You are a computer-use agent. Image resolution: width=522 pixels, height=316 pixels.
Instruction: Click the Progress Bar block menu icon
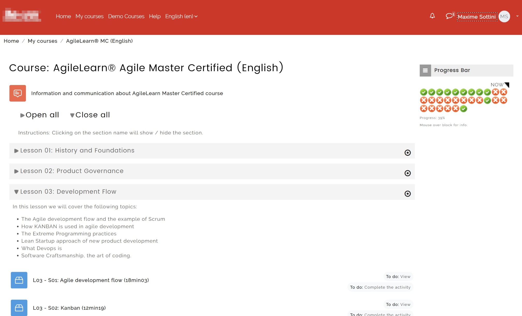tap(425, 70)
